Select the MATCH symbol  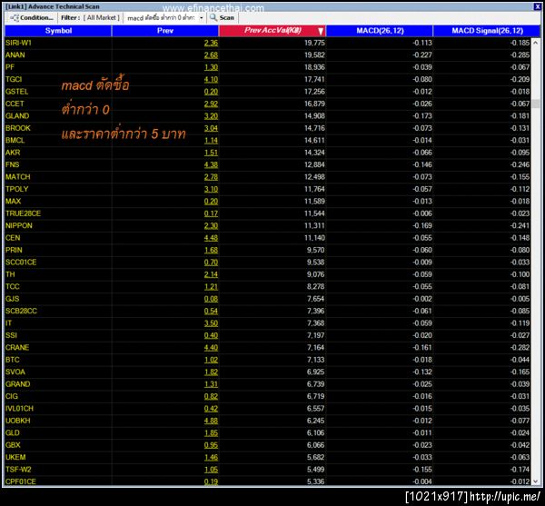[18, 177]
